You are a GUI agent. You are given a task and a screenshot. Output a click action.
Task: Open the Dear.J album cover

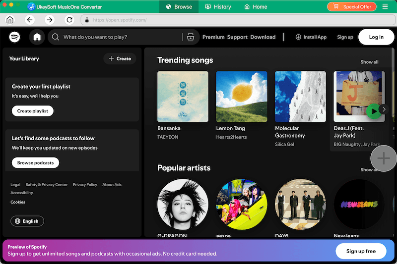click(359, 97)
